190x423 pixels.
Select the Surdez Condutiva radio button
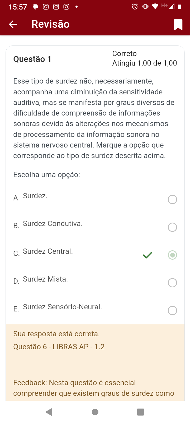[x=172, y=227]
